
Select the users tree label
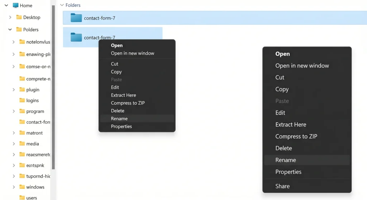pos(32,198)
